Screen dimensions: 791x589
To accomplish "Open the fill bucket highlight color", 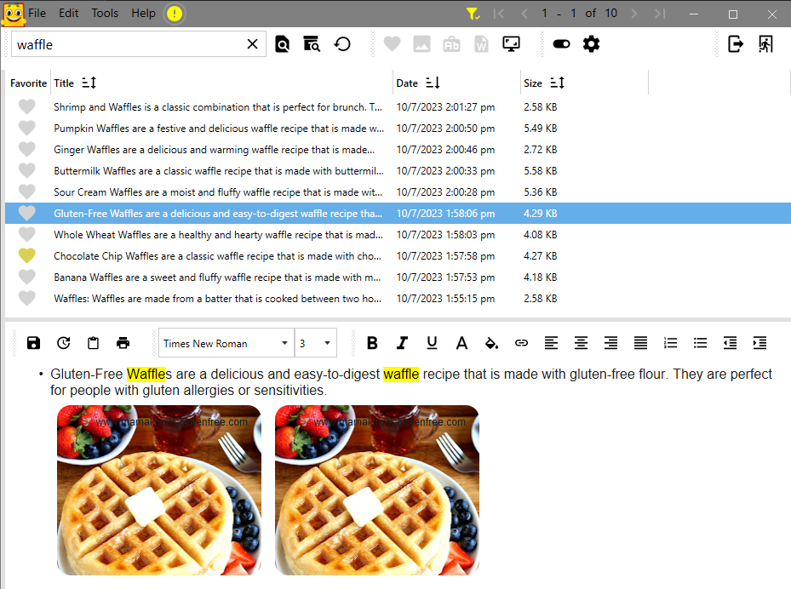I will point(491,343).
